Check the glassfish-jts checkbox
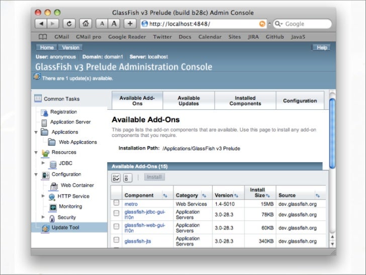 coord(116,240)
